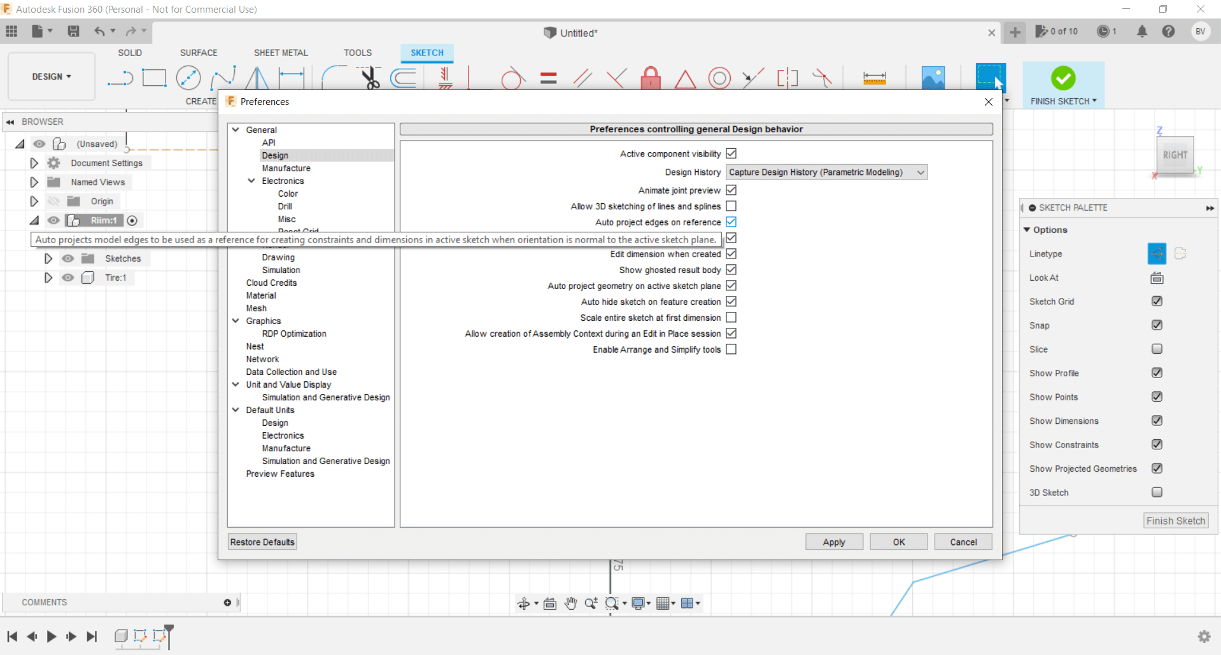Viewport: 1221px width, 655px height.
Task: Expand the Tire:1 browser node
Action: [48, 278]
